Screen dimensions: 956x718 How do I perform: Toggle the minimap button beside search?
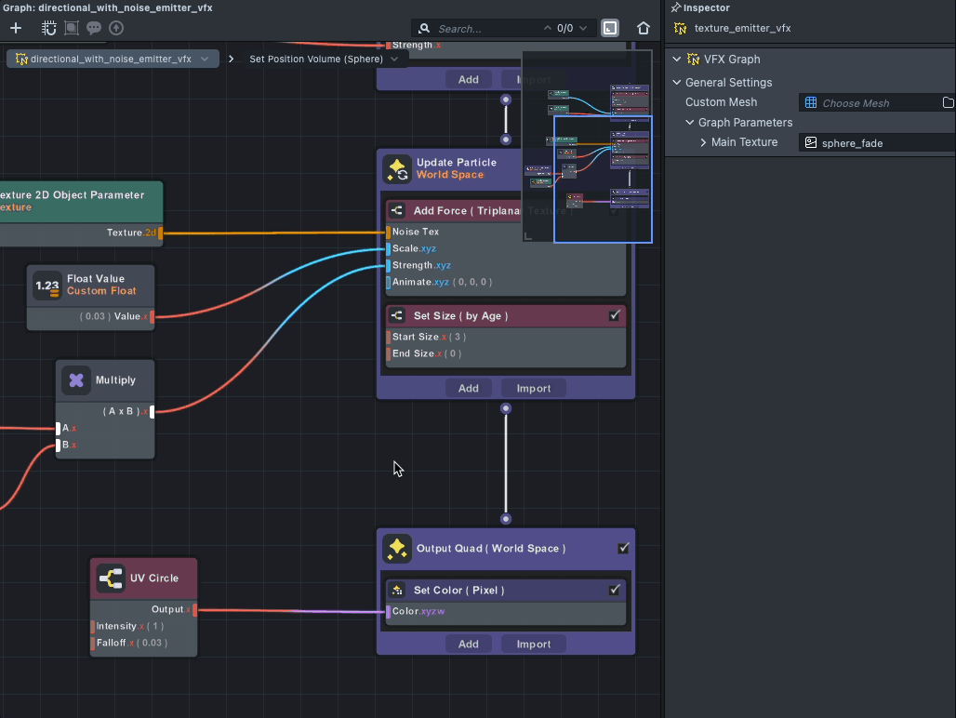pos(609,28)
